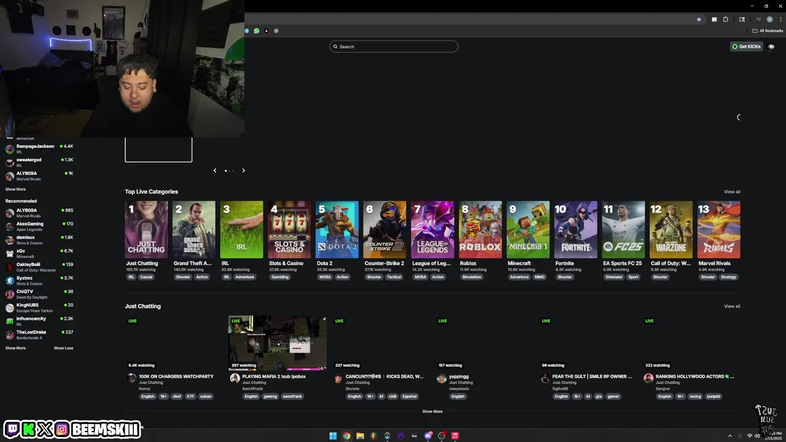The height and width of the screenshot is (442, 786).
Task: Open the Roblox category card
Action: pos(480,230)
